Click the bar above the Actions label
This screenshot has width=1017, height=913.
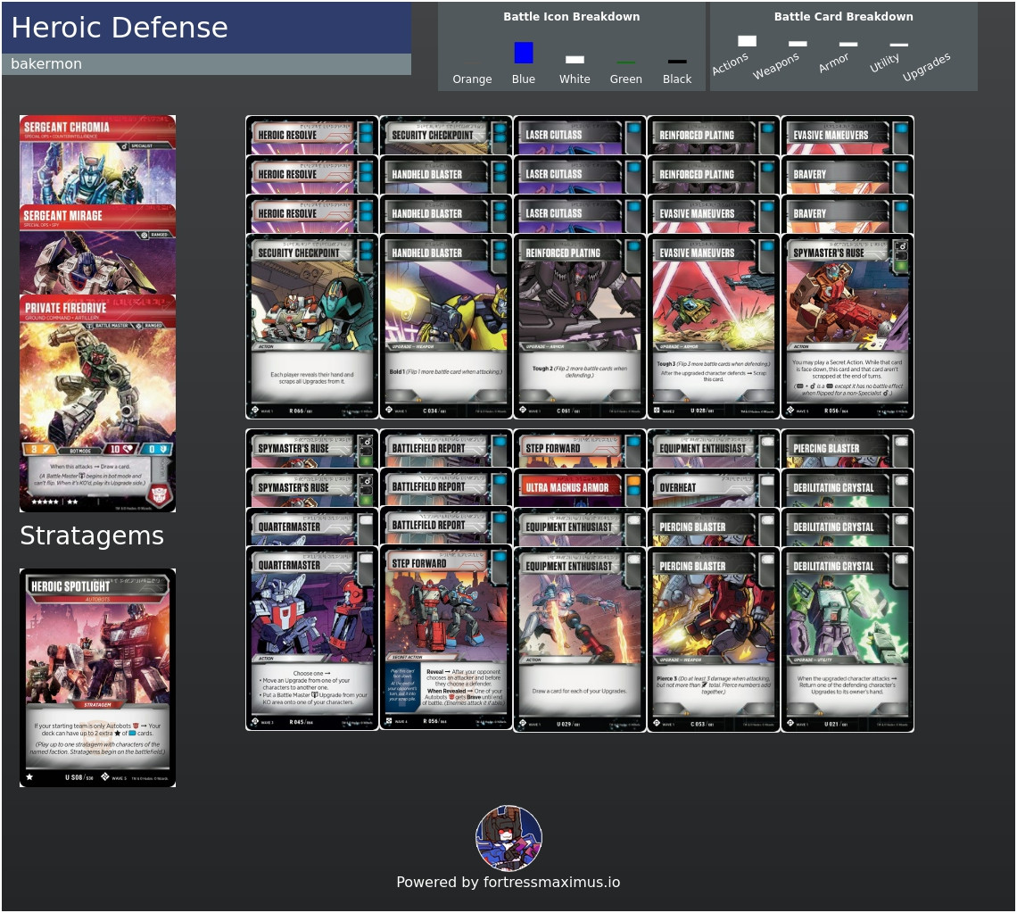748,41
